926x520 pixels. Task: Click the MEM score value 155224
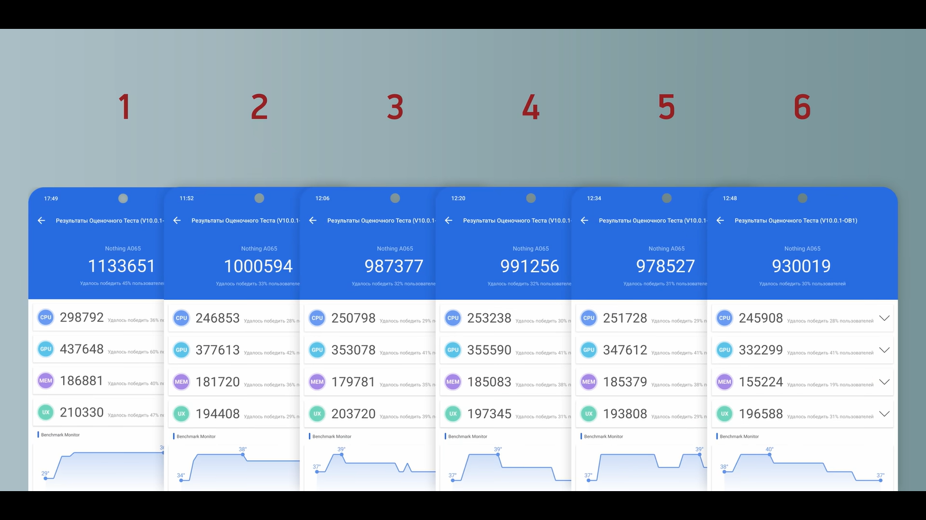[761, 382]
